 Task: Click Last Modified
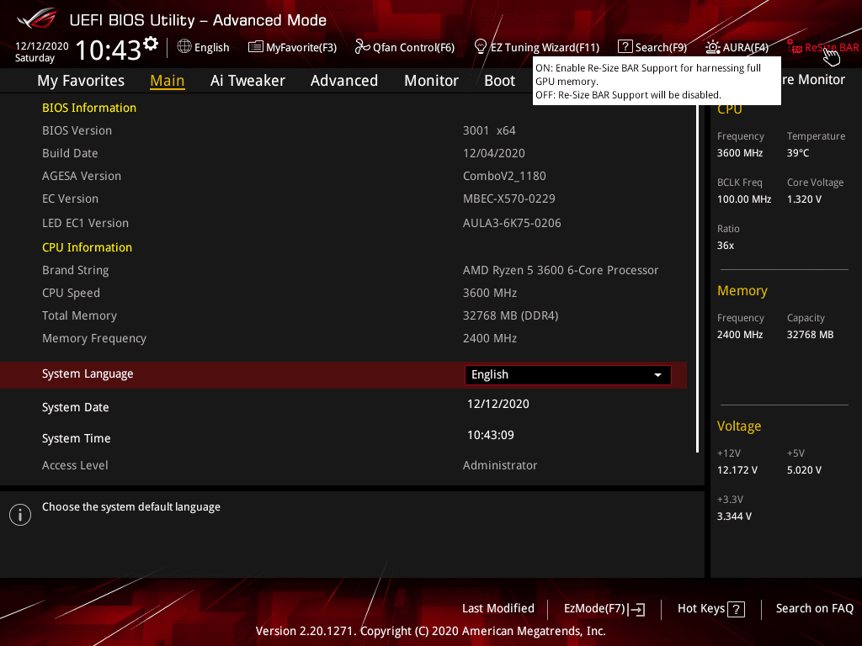498,609
